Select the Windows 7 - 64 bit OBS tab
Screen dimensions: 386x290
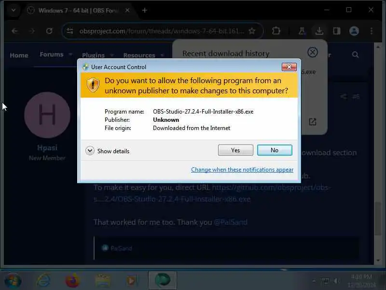(x=79, y=11)
